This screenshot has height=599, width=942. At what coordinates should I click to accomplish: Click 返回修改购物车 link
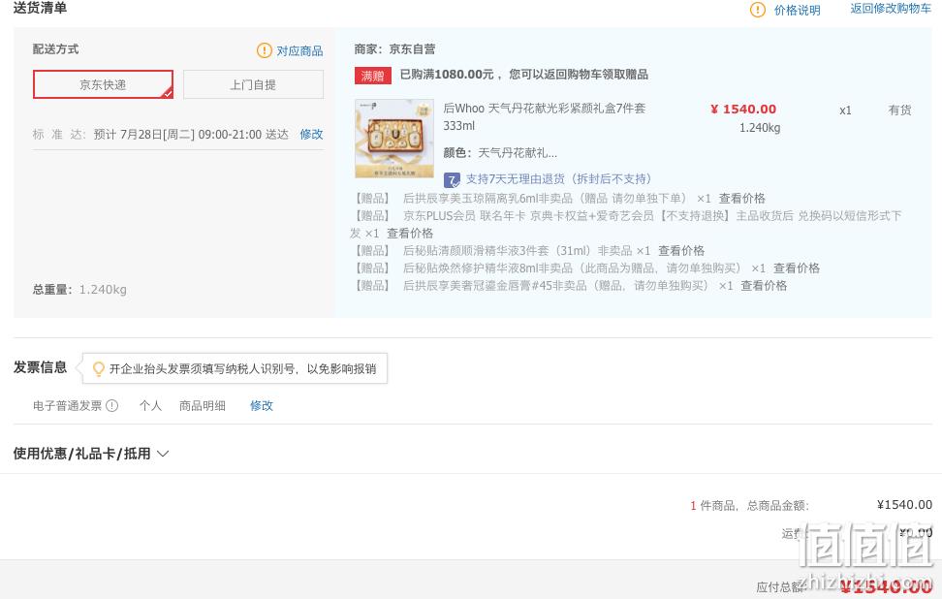[891, 9]
